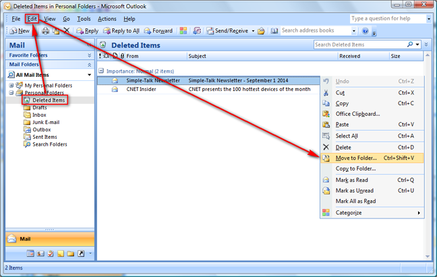
Task: Open the Send/Receive dropdown arrow
Action: [253, 31]
